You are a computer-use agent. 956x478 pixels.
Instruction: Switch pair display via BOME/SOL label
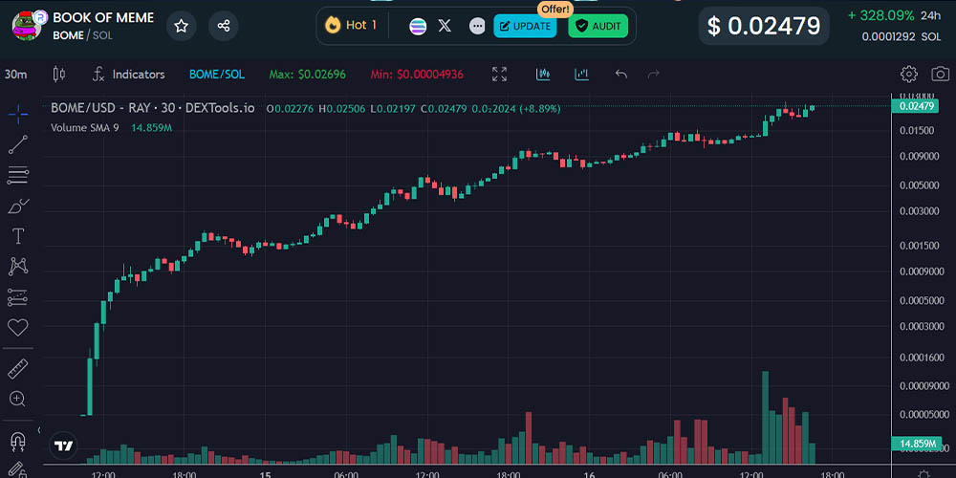[216, 75]
